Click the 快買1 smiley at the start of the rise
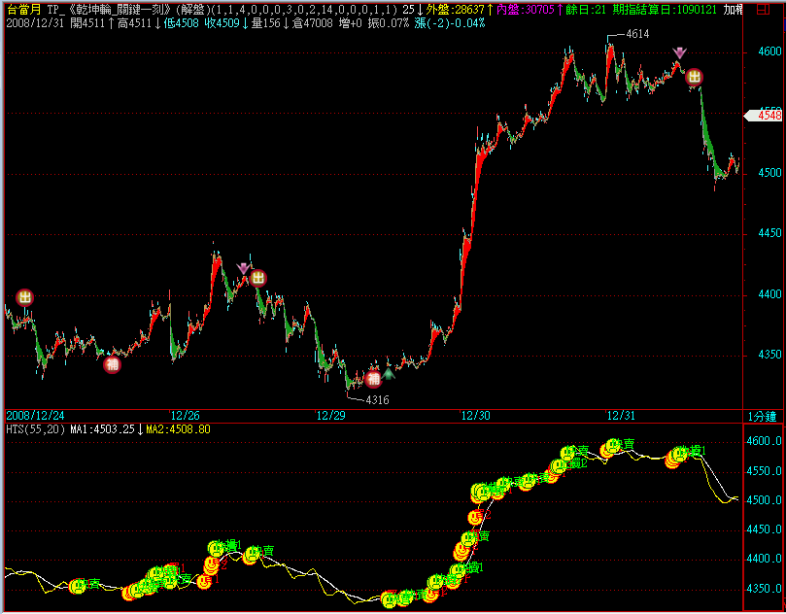Viewport: 786px width, 614px height. pyautogui.click(x=458, y=571)
